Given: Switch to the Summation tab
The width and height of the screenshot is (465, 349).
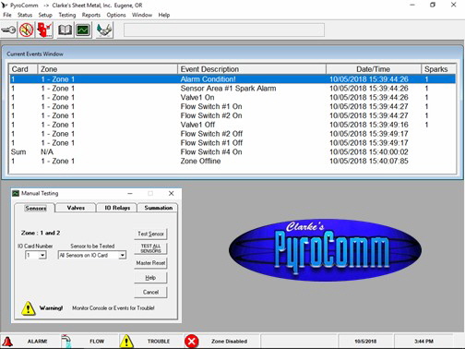Looking at the screenshot, I should tap(159, 208).
